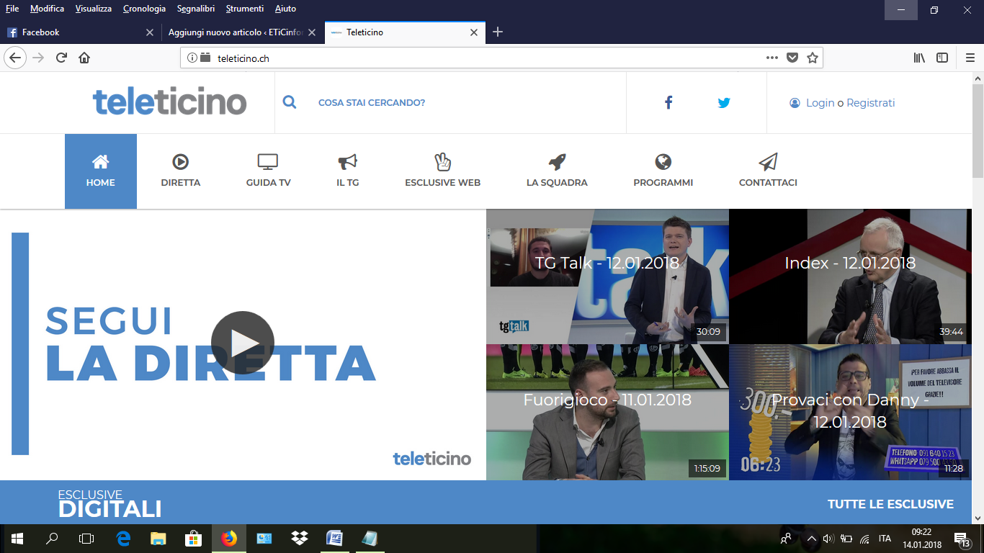Click the Login link
Viewport: 984px width, 553px height.
coord(820,103)
